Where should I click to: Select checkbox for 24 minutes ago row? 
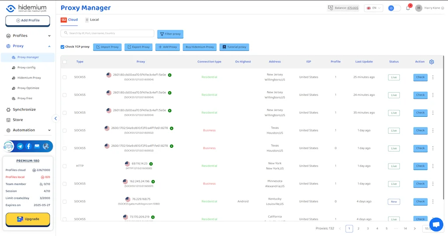click(65, 95)
